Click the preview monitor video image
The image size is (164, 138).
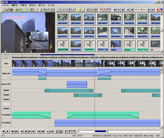pyautogui.click(x=28, y=32)
